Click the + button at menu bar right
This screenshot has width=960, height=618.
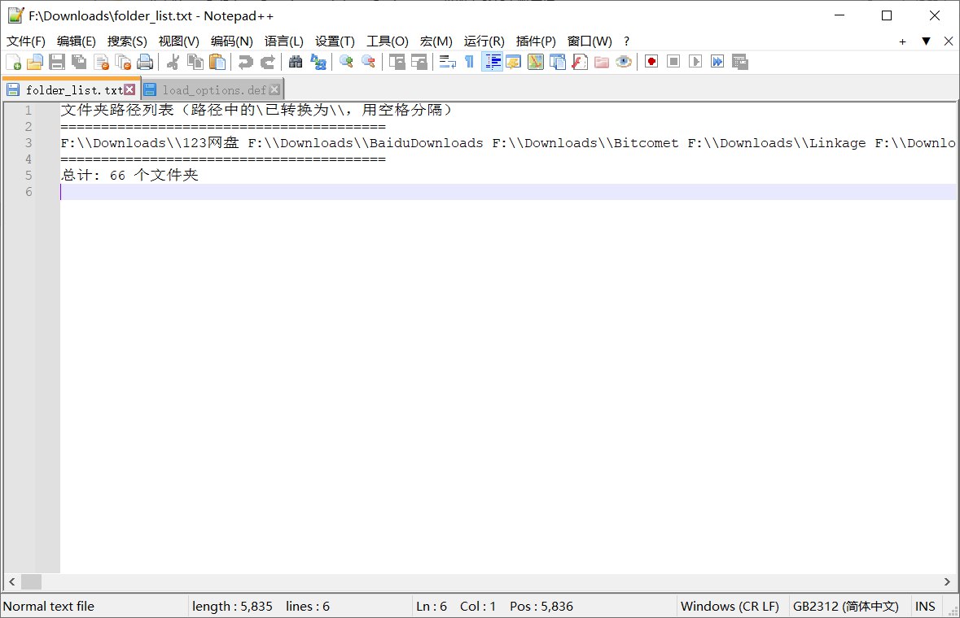tap(902, 41)
